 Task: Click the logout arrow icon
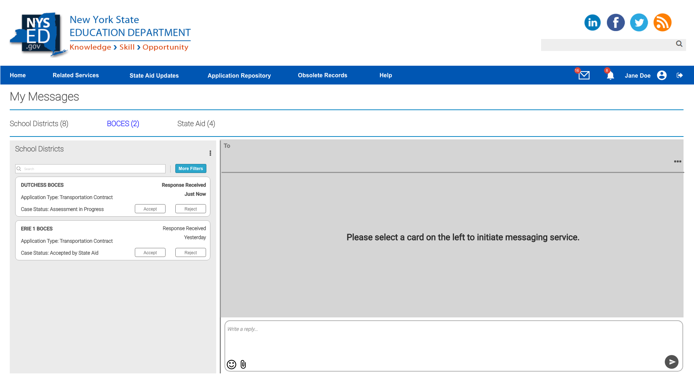coord(680,75)
